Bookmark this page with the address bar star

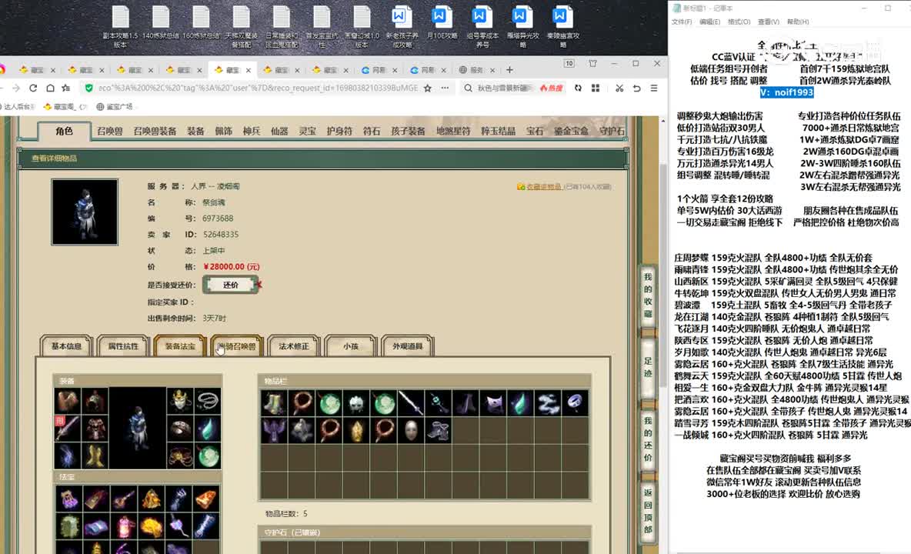tap(428, 88)
